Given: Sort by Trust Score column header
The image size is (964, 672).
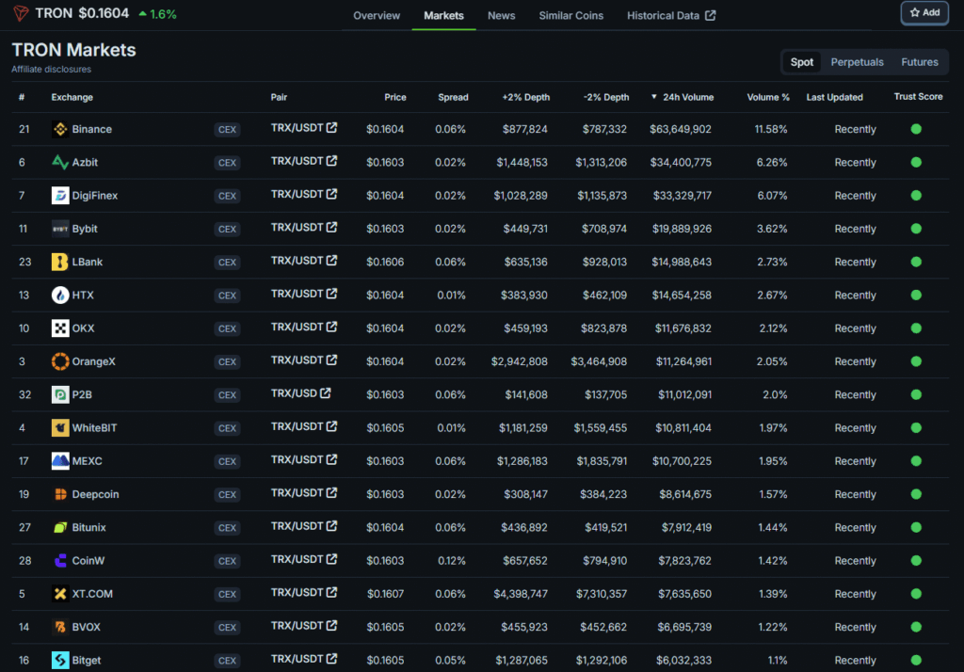Looking at the screenshot, I should [x=918, y=97].
